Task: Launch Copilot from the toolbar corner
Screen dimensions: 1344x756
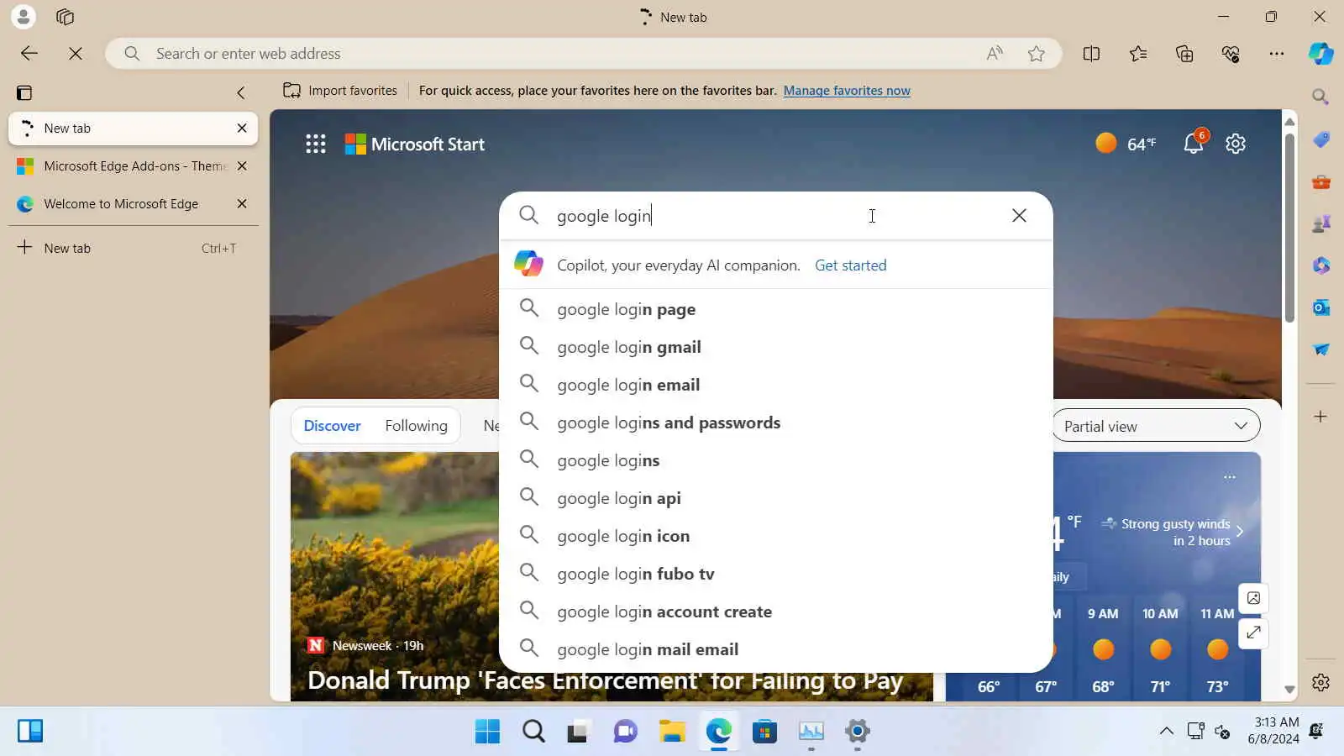Action: coord(1321,54)
